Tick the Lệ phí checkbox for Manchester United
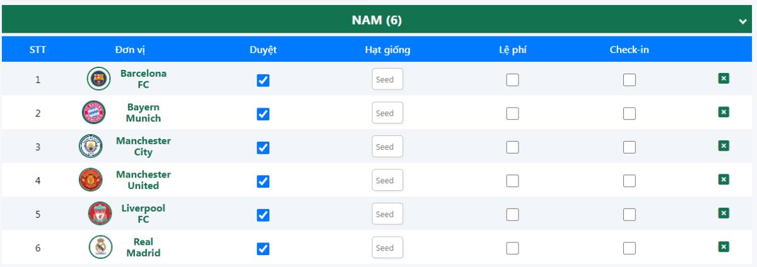This screenshot has height=267, width=757. [x=512, y=181]
